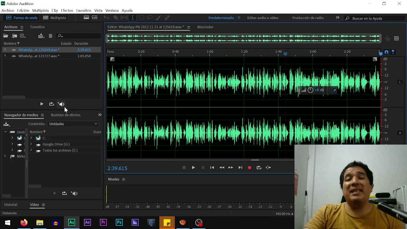Click the pin icon on the volume HUD
The image size is (407, 229).
pos(335,90)
